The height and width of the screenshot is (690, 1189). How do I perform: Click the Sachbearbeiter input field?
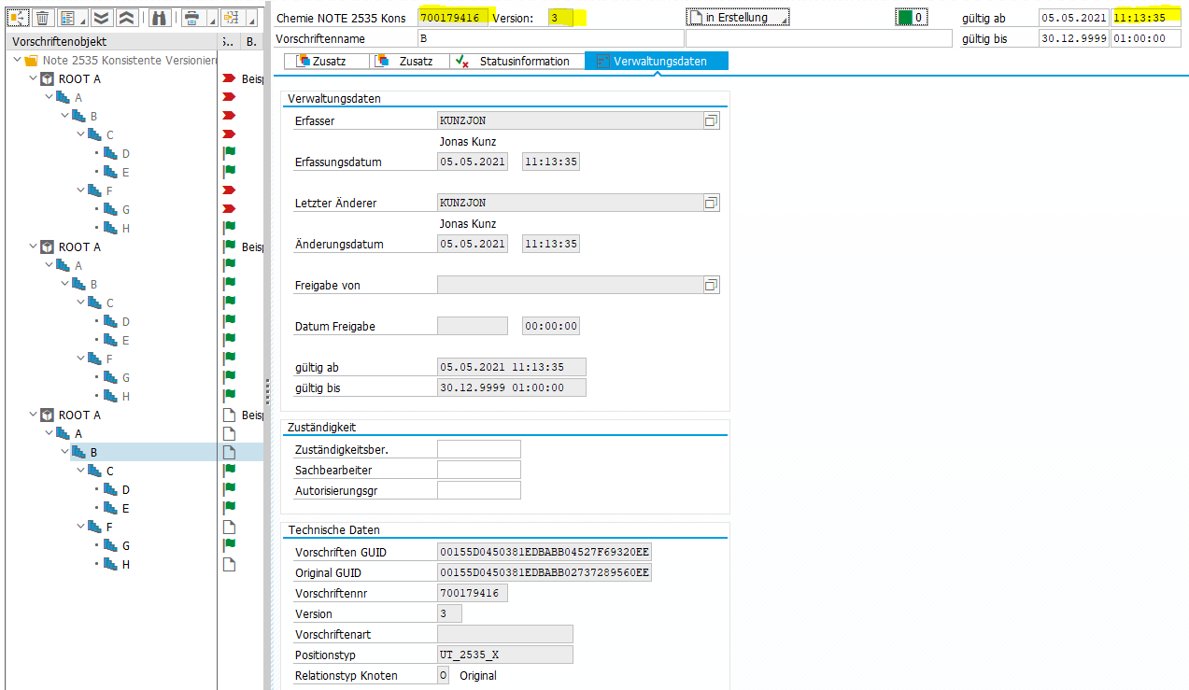pos(478,470)
